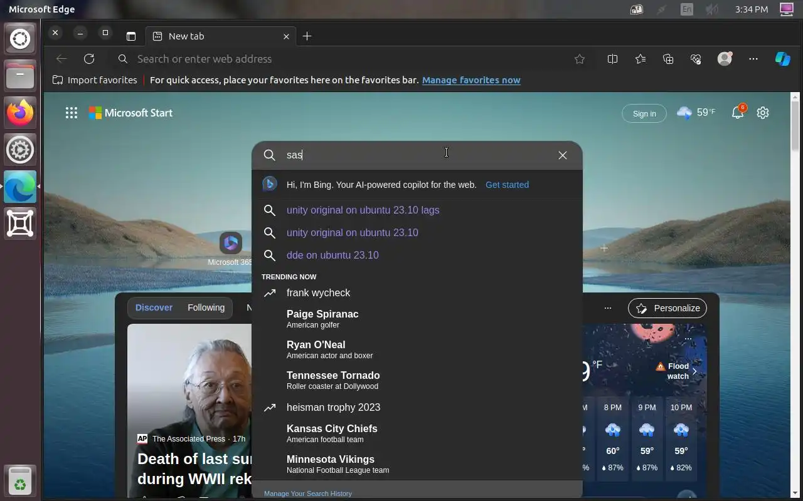The image size is (803, 501).
Task: Reload the page with refresh icon
Action: point(89,59)
